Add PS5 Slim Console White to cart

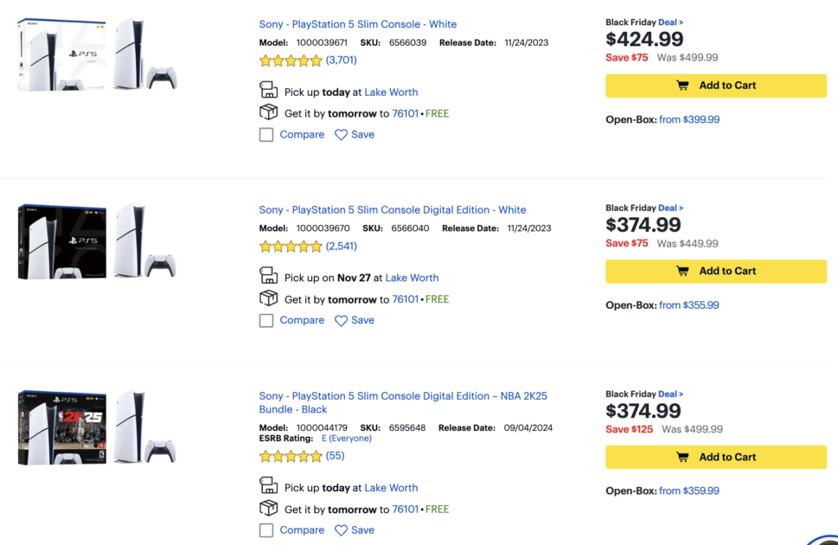tap(715, 86)
